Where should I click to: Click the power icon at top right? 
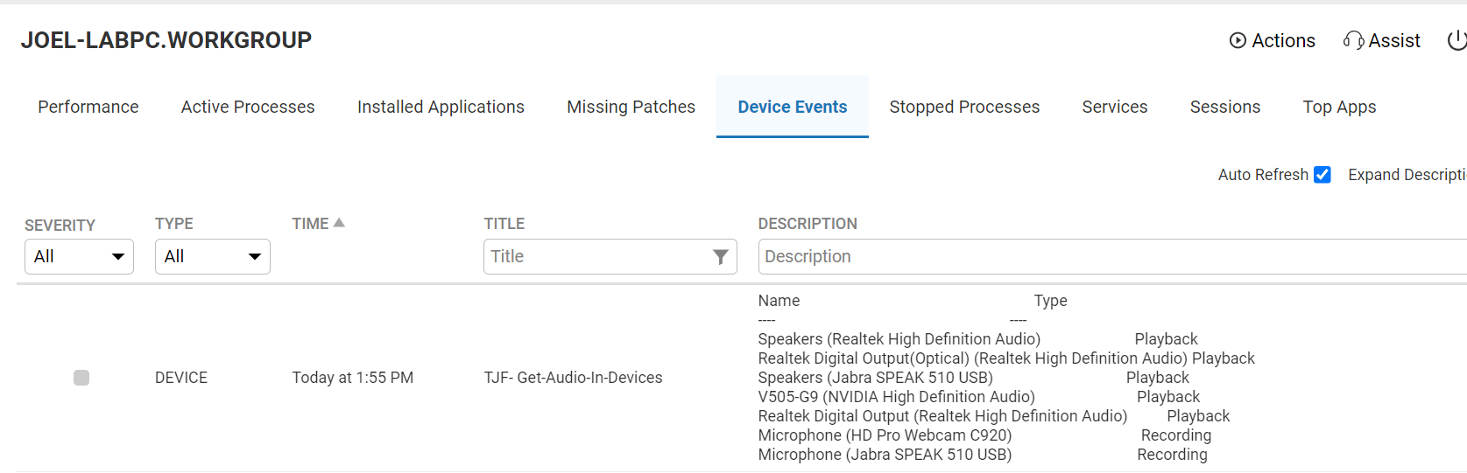[x=1456, y=40]
